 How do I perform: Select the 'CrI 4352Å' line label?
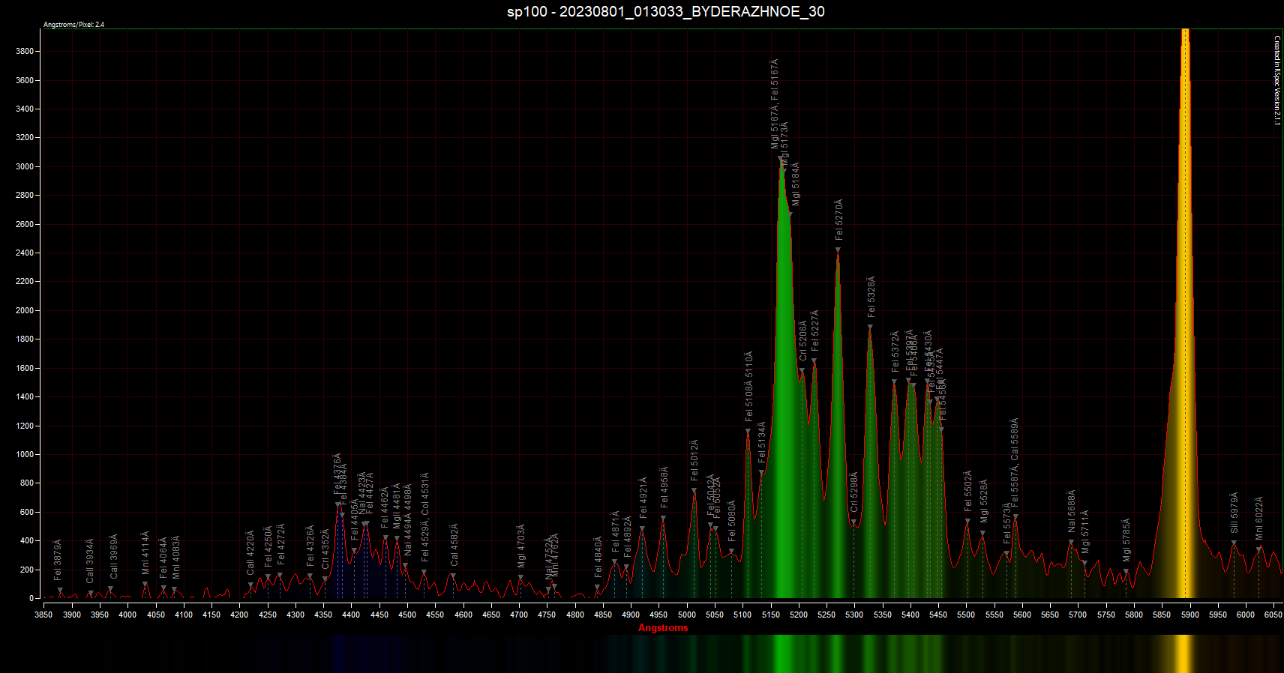(x=325, y=549)
